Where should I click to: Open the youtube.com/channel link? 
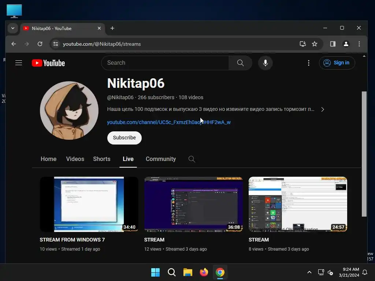tap(169, 122)
